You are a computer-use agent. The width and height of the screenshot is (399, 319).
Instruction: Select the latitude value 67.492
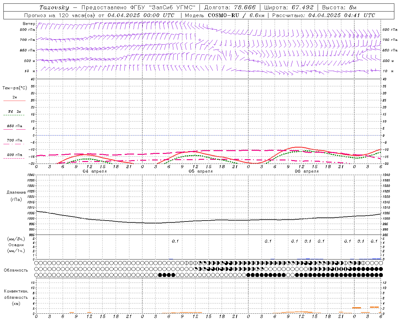coord(302,7)
